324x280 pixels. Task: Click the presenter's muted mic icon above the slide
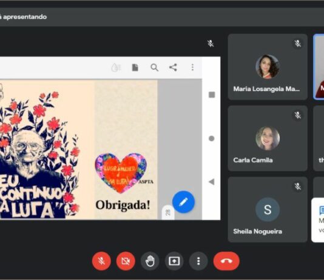point(211,44)
